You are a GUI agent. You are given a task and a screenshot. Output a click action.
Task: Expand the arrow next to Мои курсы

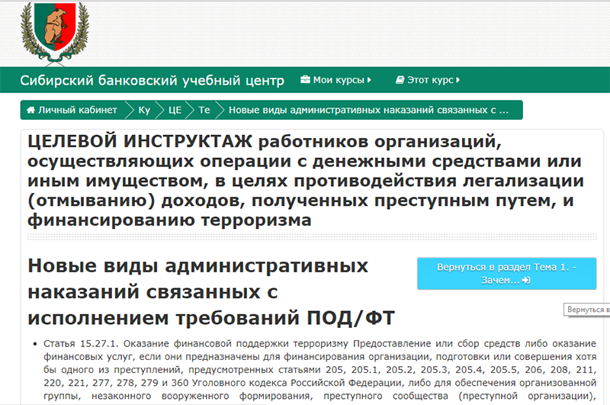pos(369,80)
